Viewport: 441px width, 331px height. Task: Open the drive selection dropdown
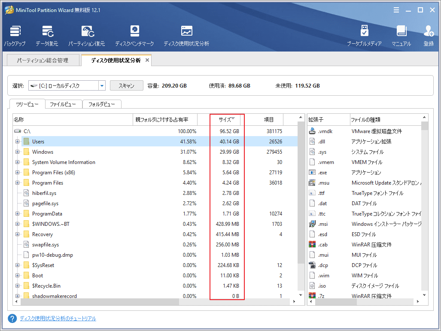tap(102, 85)
